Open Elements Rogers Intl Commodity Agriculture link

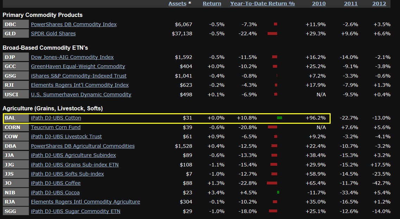(x=85, y=202)
